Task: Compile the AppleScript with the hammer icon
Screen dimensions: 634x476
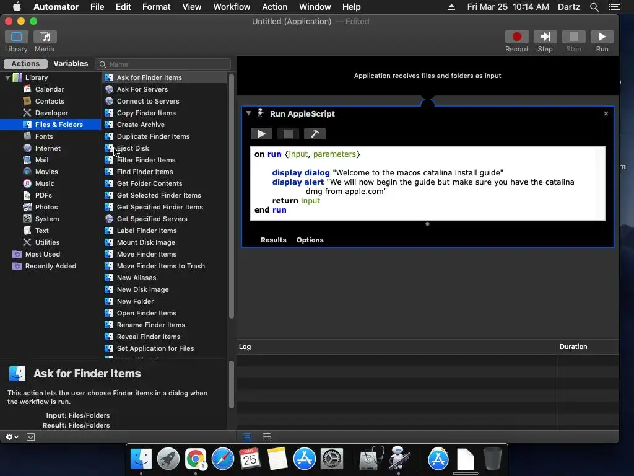Action: coord(315,134)
